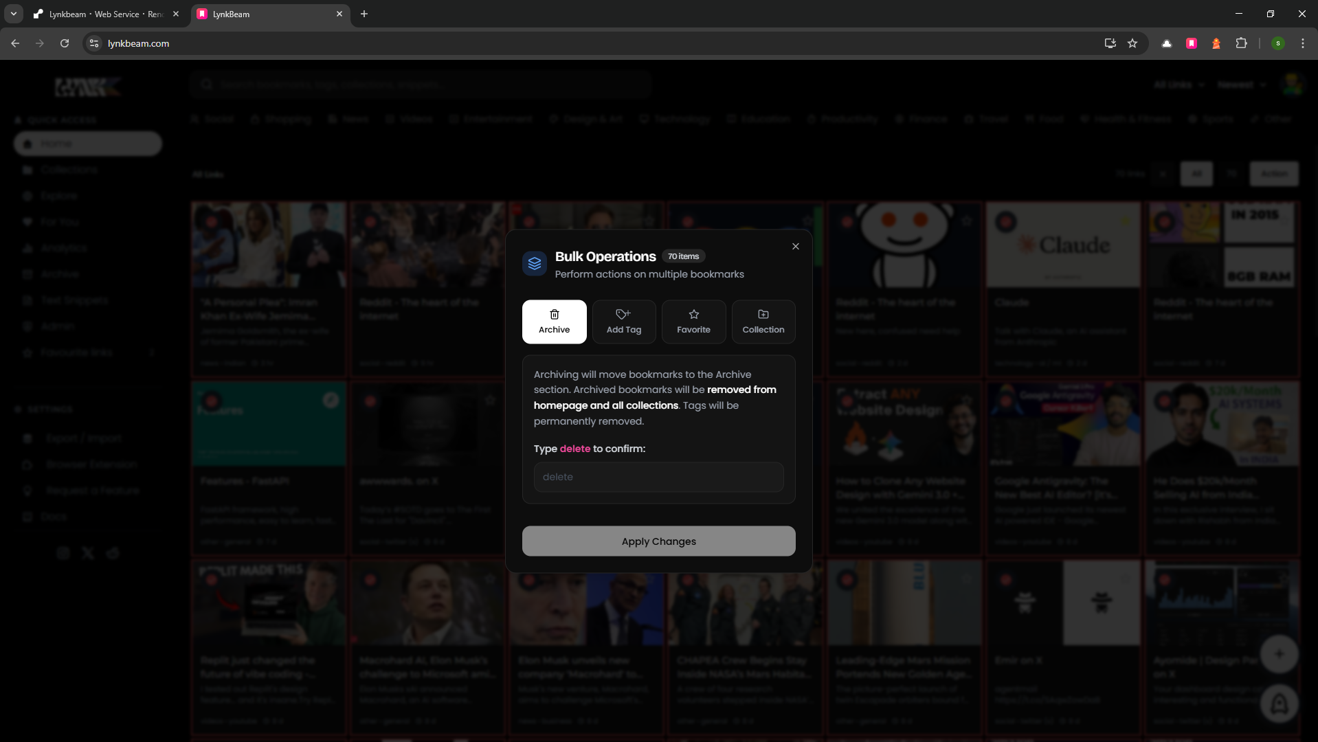The height and width of the screenshot is (742, 1318).
Task: View site information for lynkbeam.com
Action: 94,43
